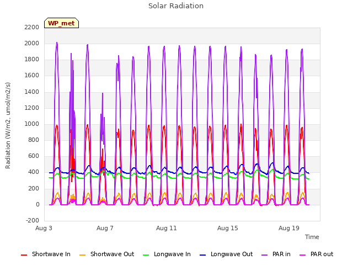353x265 pixels.
Task: Click the Aug 11 x-axis tick label
Action: (167, 228)
